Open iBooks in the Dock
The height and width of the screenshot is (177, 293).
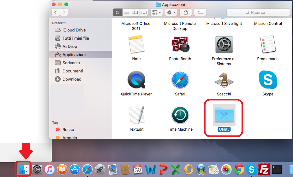point(62,169)
